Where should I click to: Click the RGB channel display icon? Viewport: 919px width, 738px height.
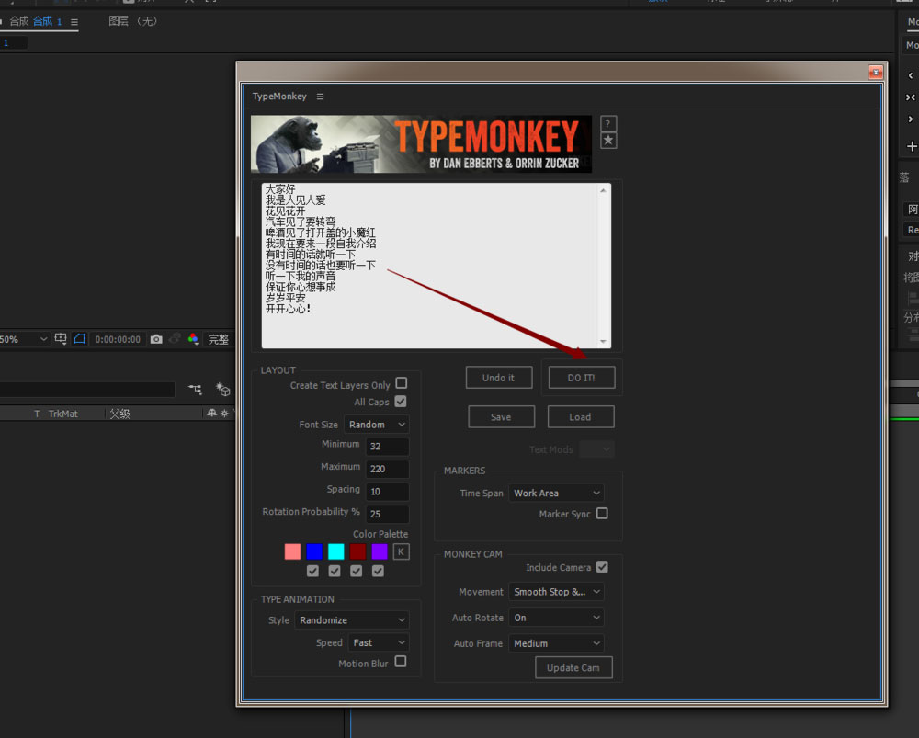[x=192, y=339]
